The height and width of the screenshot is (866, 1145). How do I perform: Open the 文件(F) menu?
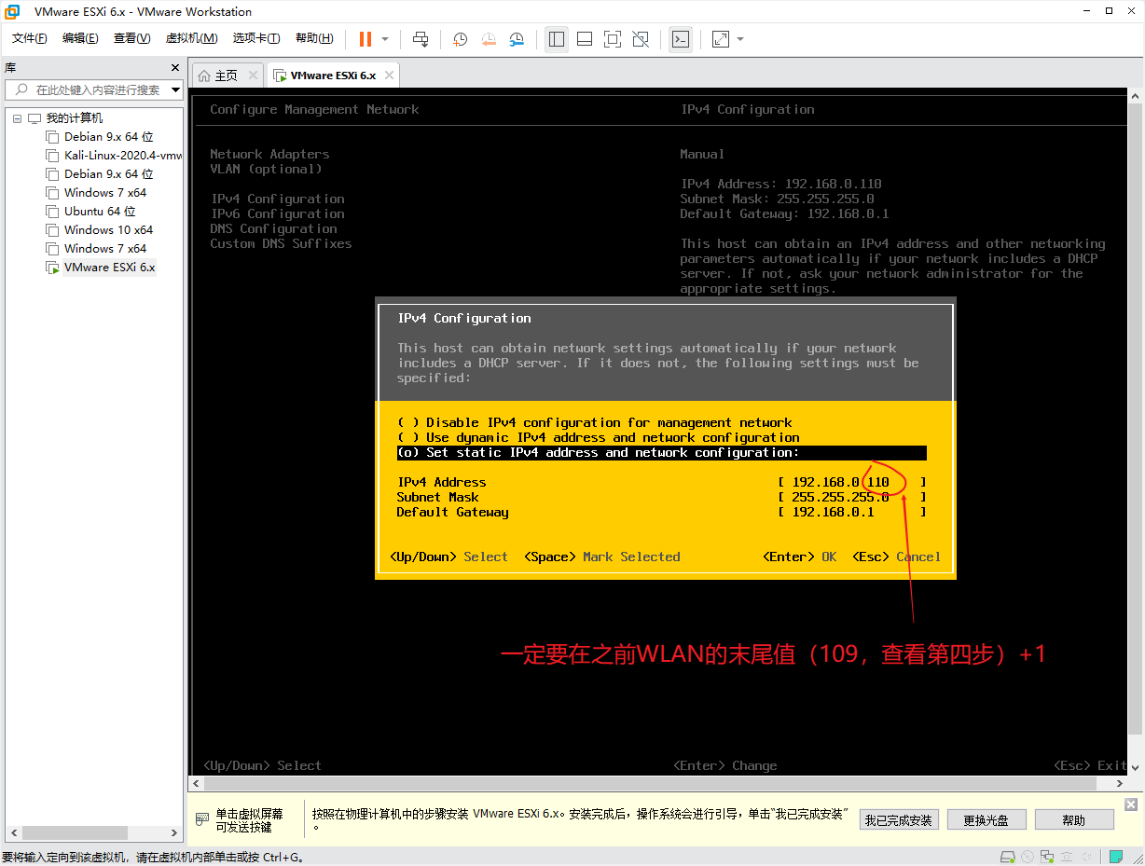point(30,38)
